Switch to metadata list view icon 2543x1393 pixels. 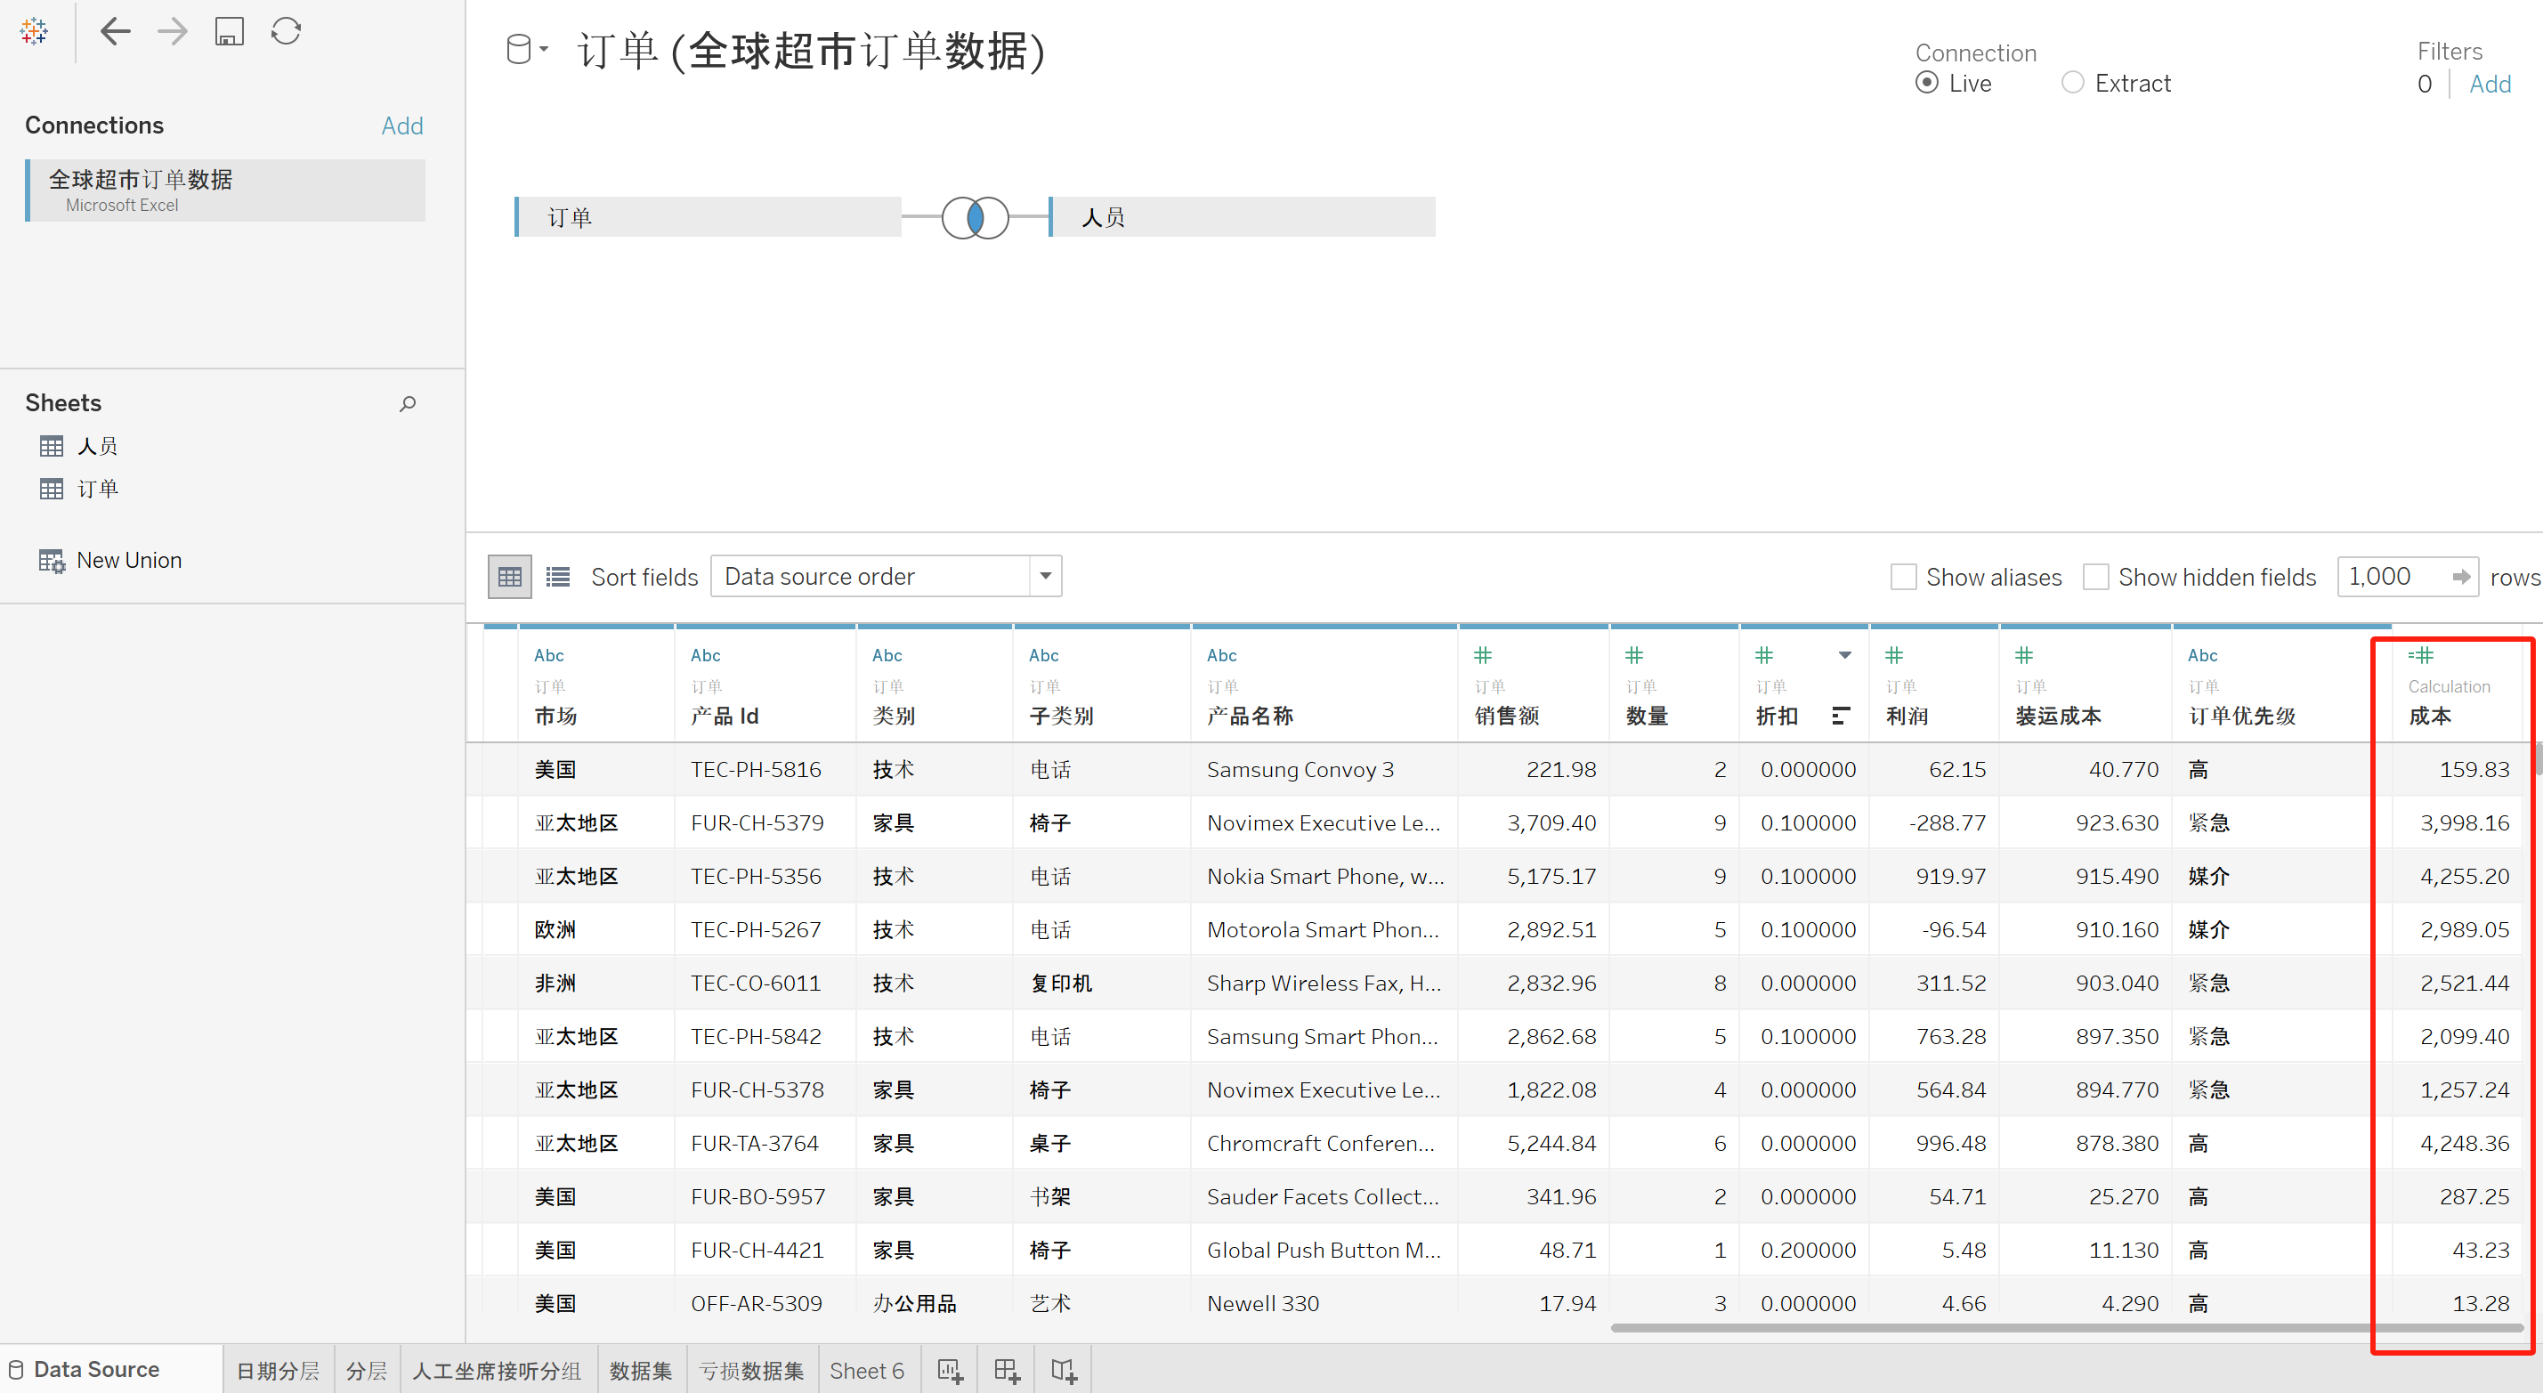coord(558,577)
